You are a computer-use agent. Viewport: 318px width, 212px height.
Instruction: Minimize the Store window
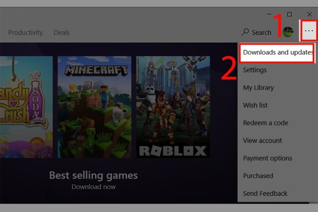pyautogui.click(x=269, y=14)
